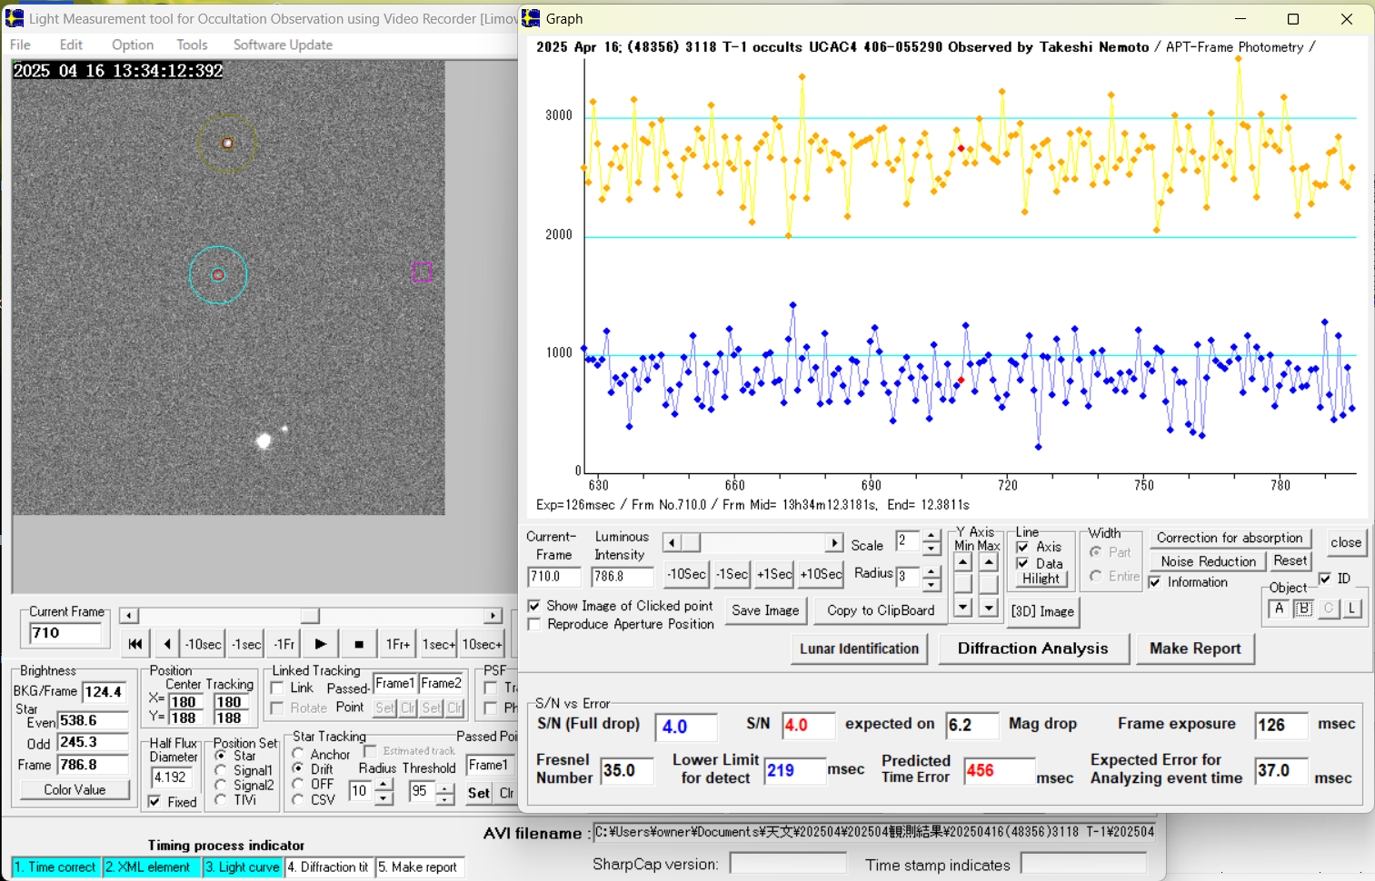The width and height of the screenshot is (1375, 881).
Task: Select Object L button in Graph
Action: 1352,609
